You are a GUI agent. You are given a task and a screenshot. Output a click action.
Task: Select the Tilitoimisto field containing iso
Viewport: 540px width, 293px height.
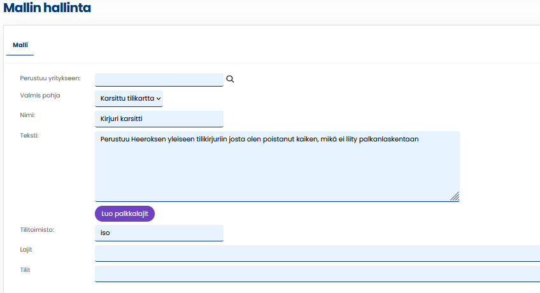[159, 233]
